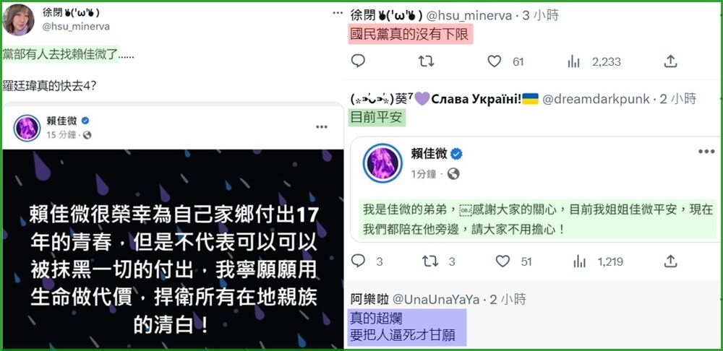This screenshot has width=723, height=351.
Task: Open options menu on the quoted 賴佳微 post
Action: point(706,152)
